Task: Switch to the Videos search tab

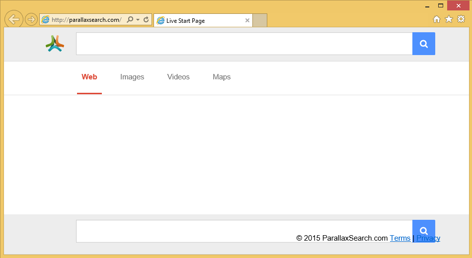Action: [178, 77]
